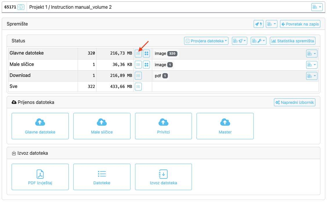Click the 216,73 MB size value
The image size is (327, 202).
click(x=121, y=53)
